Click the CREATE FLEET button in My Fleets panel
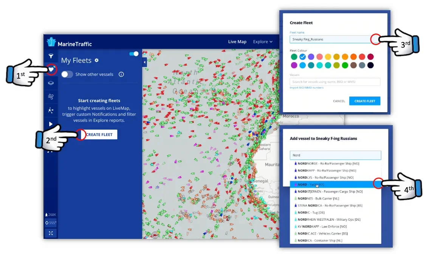 (99, 135)
